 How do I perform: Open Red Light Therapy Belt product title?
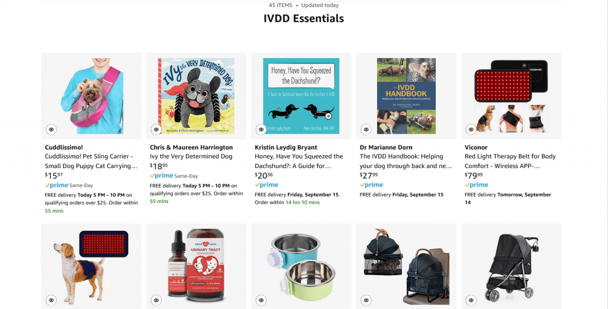coord(510,161)
